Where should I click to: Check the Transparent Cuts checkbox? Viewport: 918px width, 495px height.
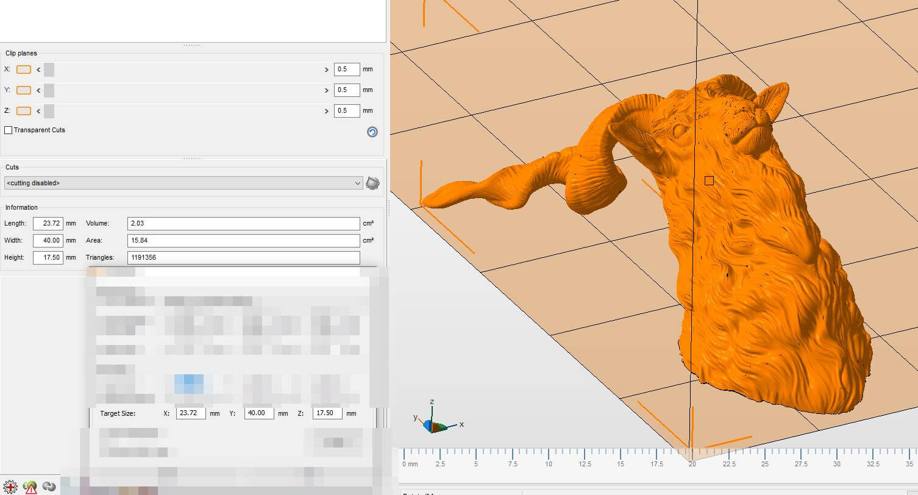pos(9,130)
